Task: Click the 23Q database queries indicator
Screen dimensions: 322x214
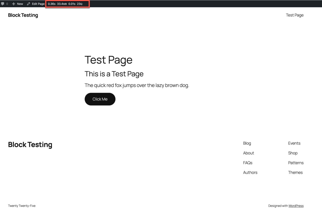Action: pos(80,4)
